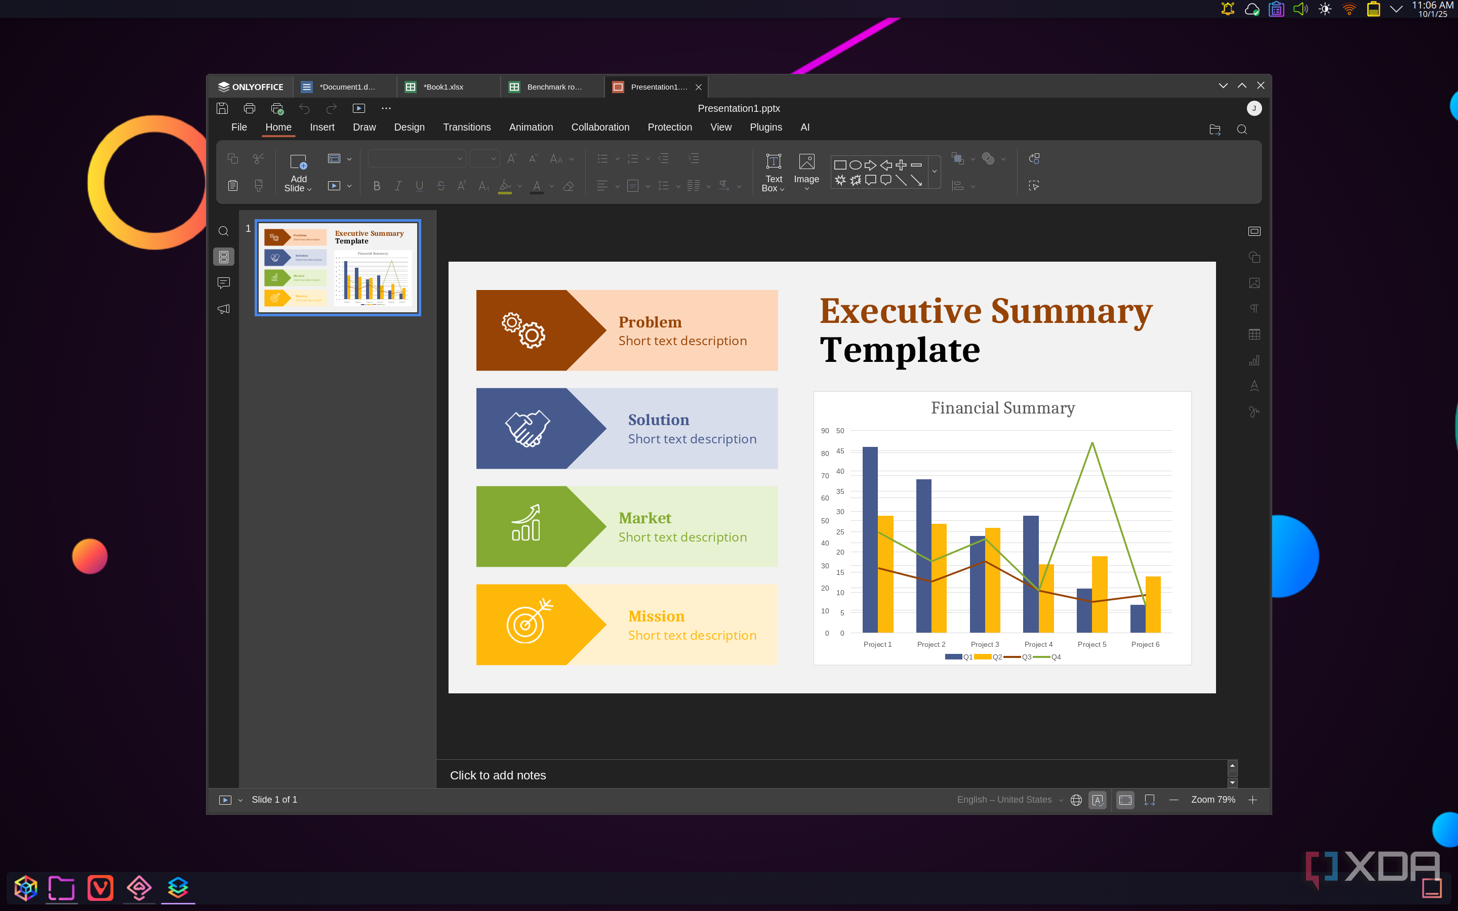Toggle Fit to Slide button

[x=1125, y=800]
